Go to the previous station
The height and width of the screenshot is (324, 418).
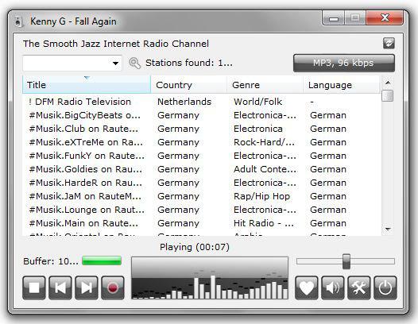click(60, 287)
